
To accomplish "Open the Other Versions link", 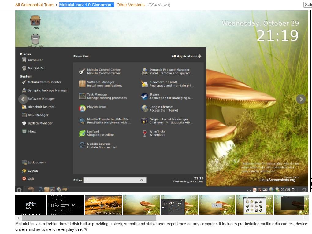I will [131, 5].
